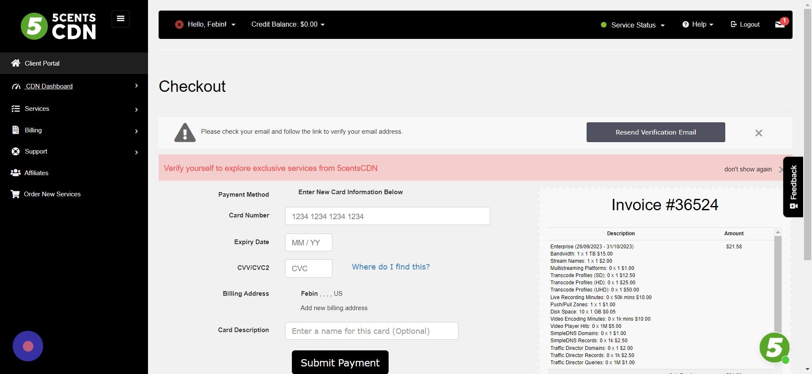812x374 pixels.
Task: Click warning triangle icon
Action: coord(185,132)
